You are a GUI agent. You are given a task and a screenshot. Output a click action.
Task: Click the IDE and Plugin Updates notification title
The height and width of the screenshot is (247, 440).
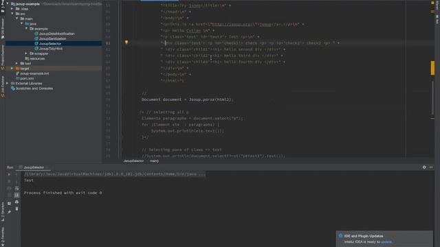tap(364, 236)
